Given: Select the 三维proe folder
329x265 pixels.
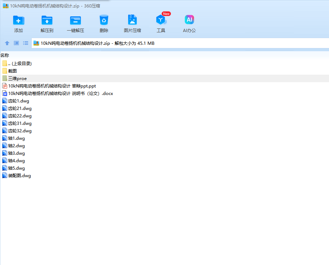Looking at the screenshot, I should (164, 78).
